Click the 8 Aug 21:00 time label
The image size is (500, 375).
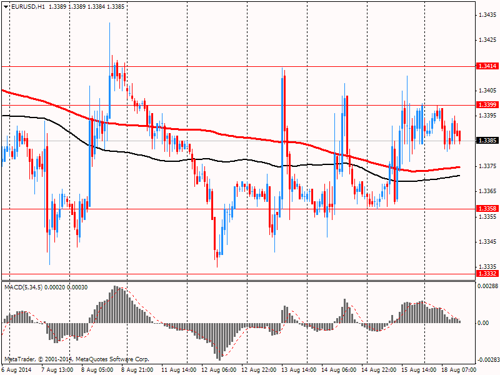(x=137, y=370)
